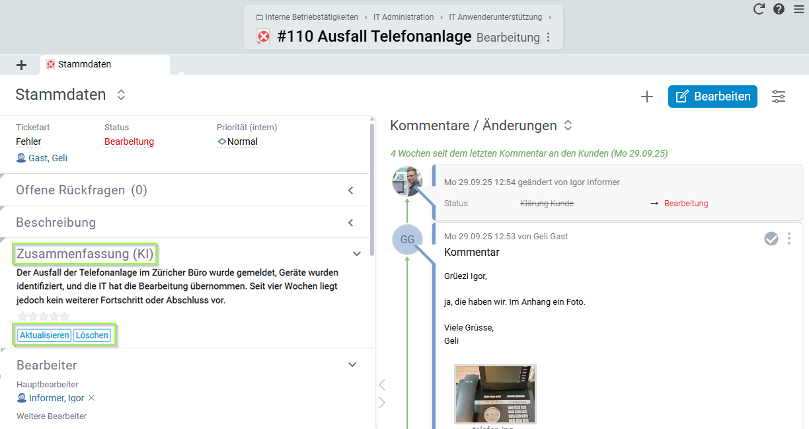Open the Kommentare / Änderungen view dropdown
Image resolution: width=809 pixels, height=429 pixels.
pos(568,126)
